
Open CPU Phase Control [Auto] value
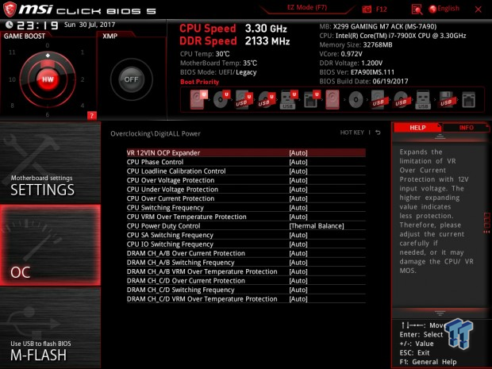click(298, 162)
